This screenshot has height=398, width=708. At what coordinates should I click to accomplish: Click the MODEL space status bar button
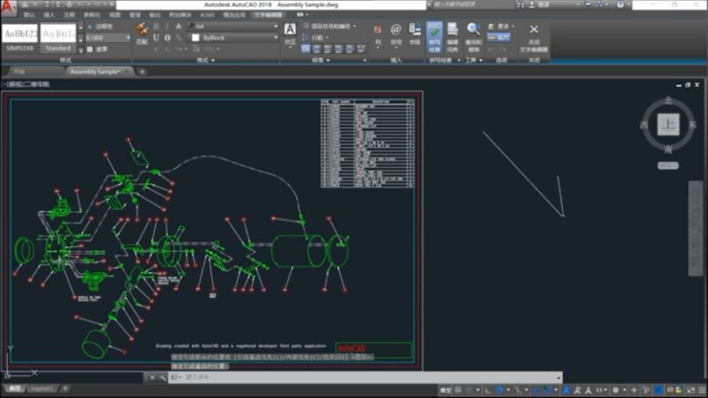pos(446,390)
